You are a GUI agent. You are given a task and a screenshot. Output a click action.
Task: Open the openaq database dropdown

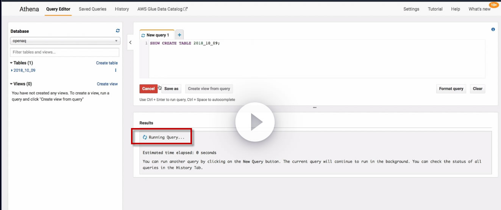pos(65,41)
